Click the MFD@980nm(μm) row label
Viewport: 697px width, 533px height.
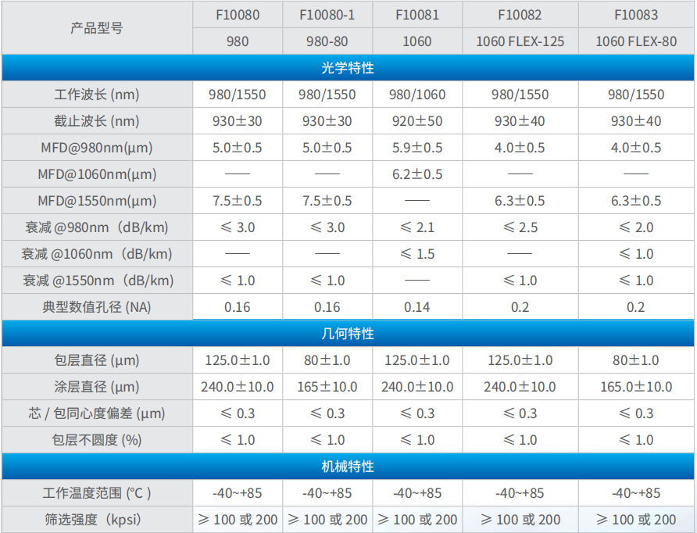pyautogui.click(x=97, y=148)
